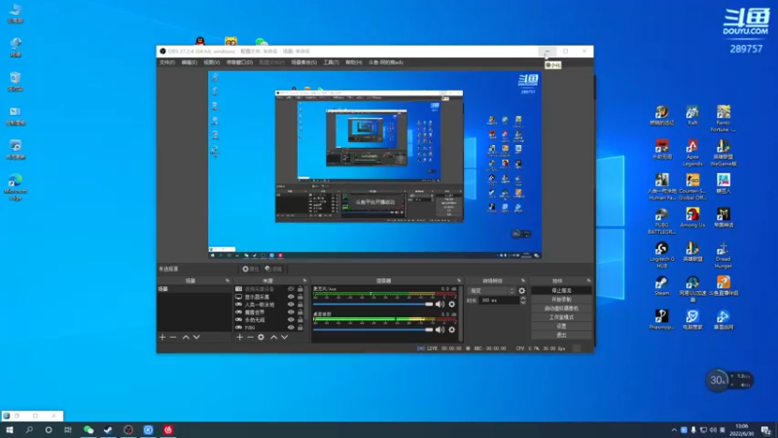This screenshot has height=438, width=778.
Task: Open the Counter-Strike Global Offensive shortcut
Action: [692, 187]
